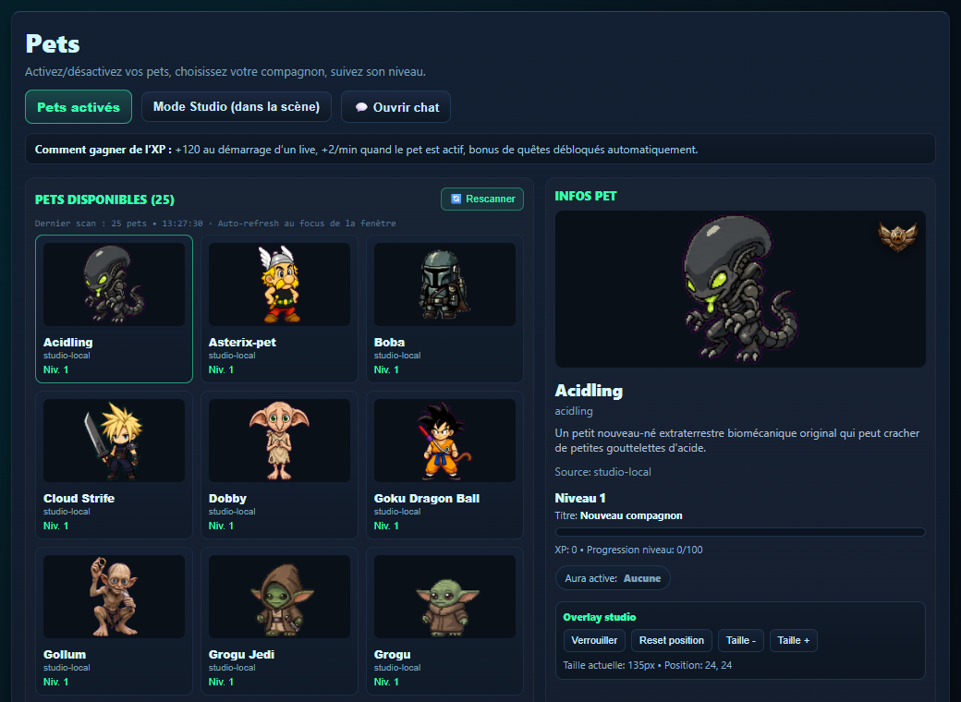Click Source: studio-local text
The image size is (961, 702).
pyautogui.click(x=603, y=472)
